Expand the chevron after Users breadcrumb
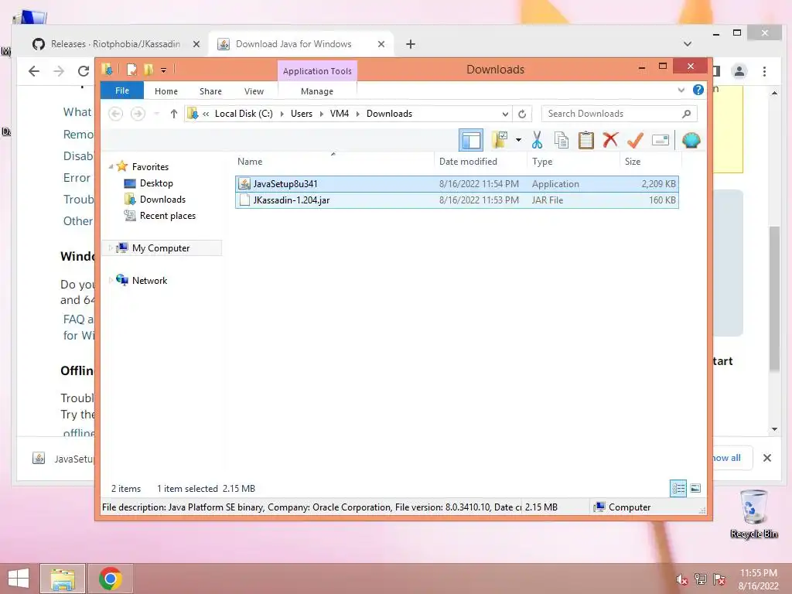792x594 pixels. [x=321, y=114]
